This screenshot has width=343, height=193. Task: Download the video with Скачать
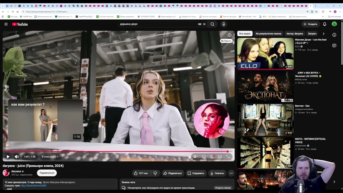click(x=217, y=173)
